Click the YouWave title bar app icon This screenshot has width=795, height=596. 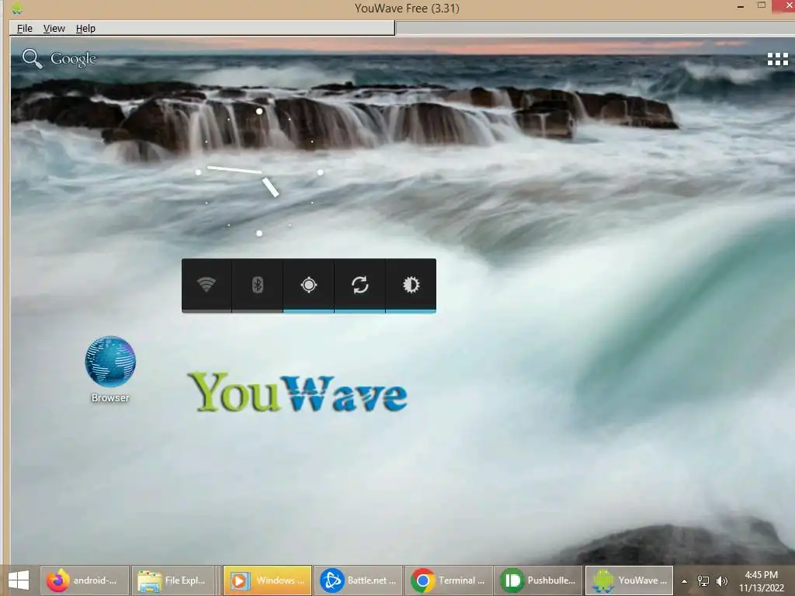click(x=17, y=8)
